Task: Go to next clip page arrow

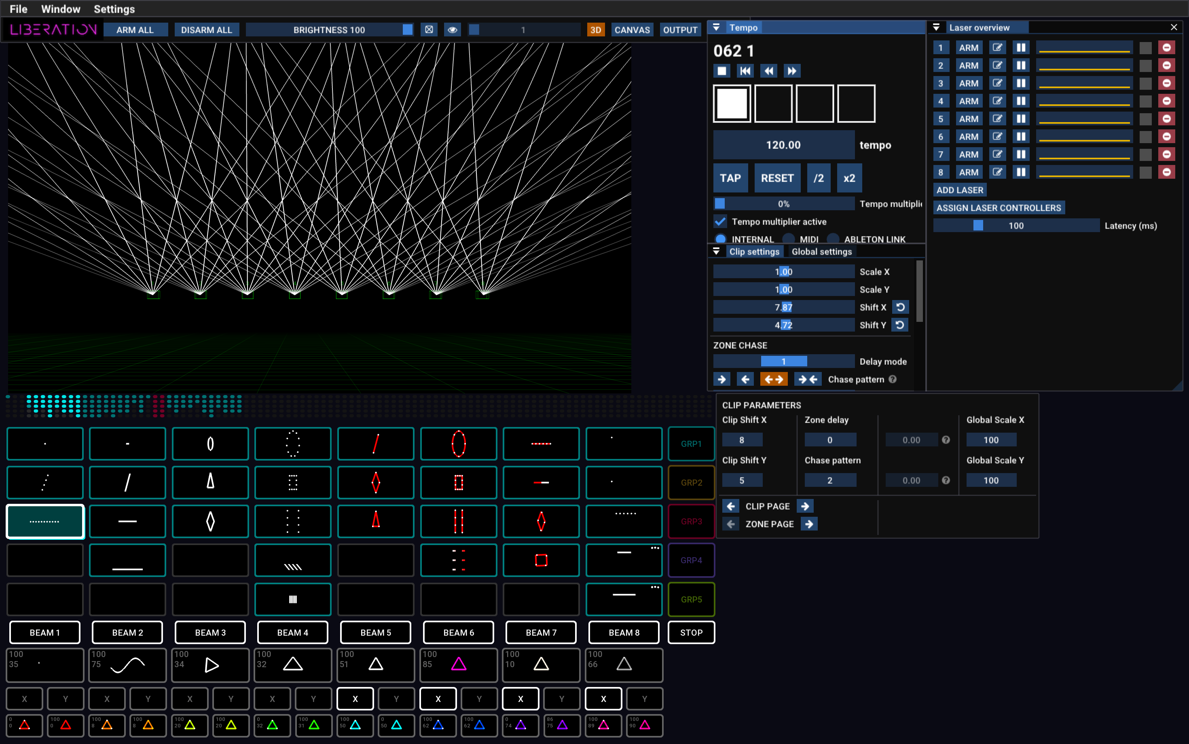Action: click(x=805, y=506)
